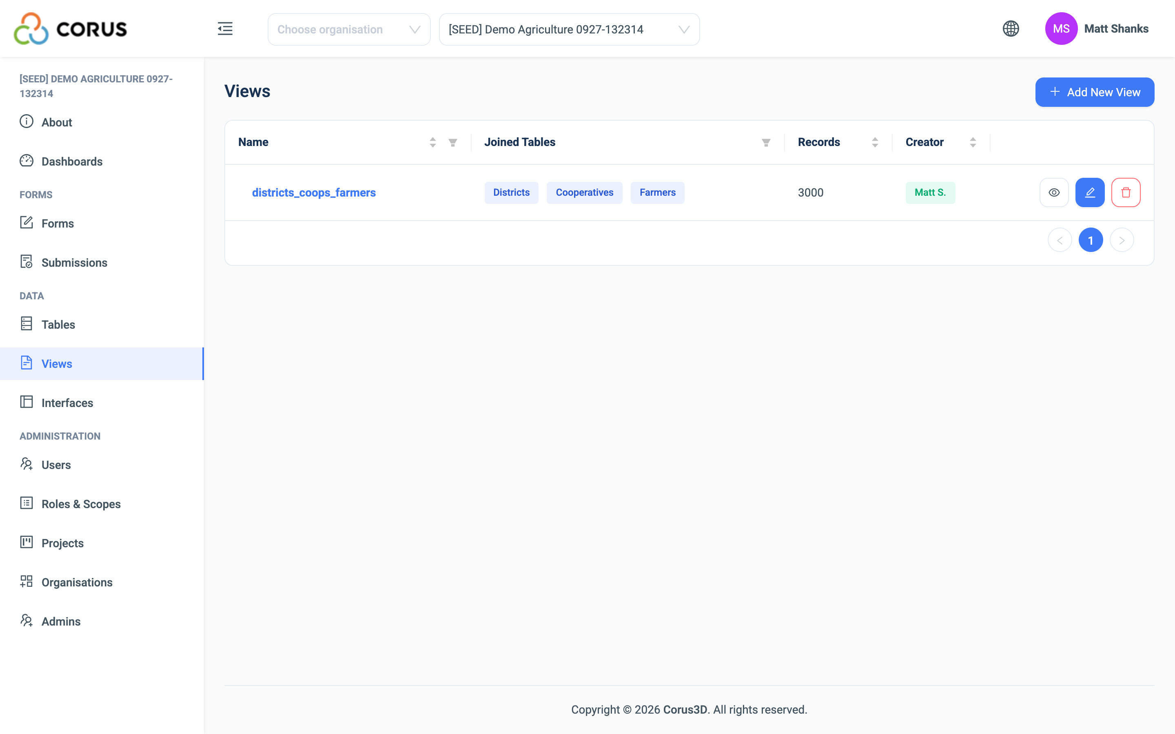Filter the Joined Tables column via the funnel icon
The image size is (1175, 734).
tap(766, 142)
